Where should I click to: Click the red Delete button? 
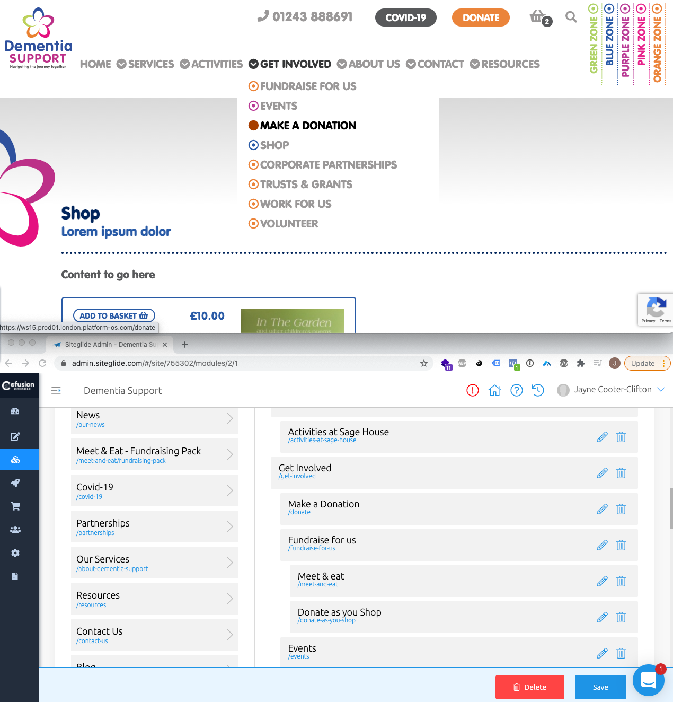pos(529,687)
